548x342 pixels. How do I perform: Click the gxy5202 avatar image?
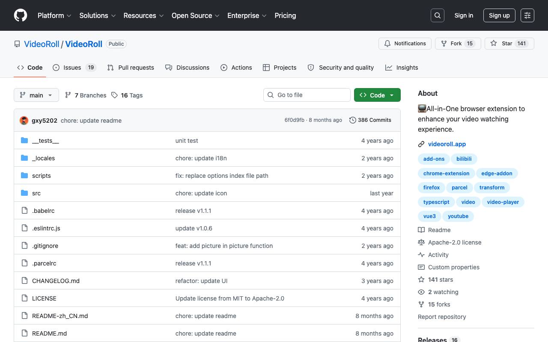pyautogui.click(x=24, y=121)
